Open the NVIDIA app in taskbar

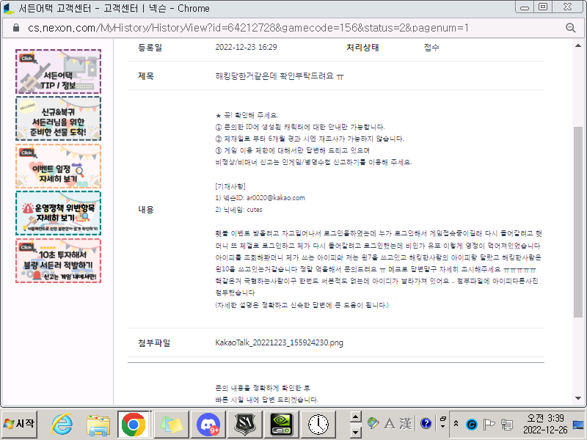[x=282, y=424]
